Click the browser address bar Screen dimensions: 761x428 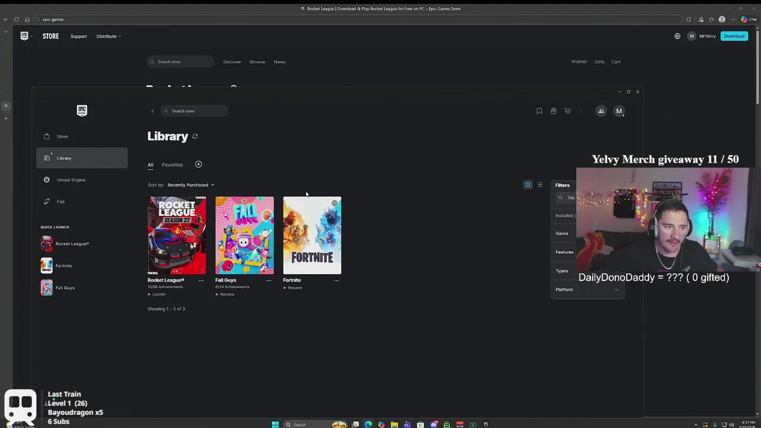click(357, 19)
